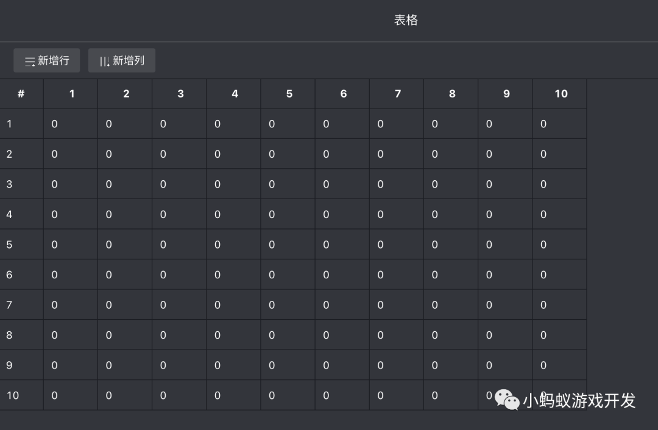
Task: Click the 新增列 add column button
Action: tap(122, 60)
